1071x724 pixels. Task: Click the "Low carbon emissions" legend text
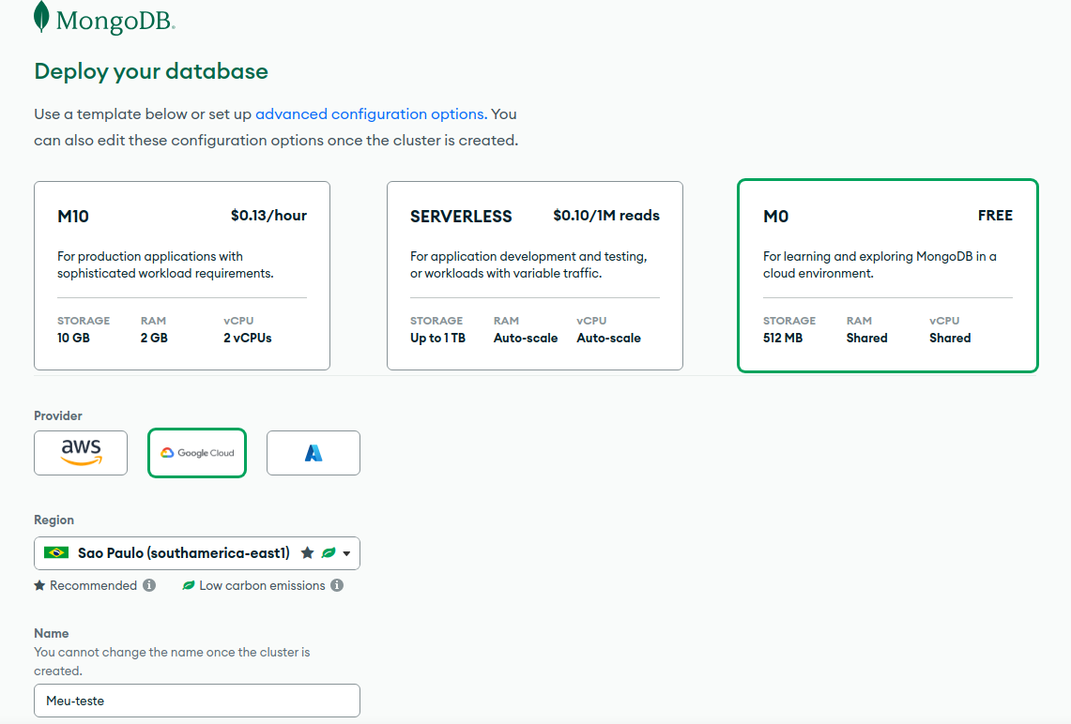(262, 585)
